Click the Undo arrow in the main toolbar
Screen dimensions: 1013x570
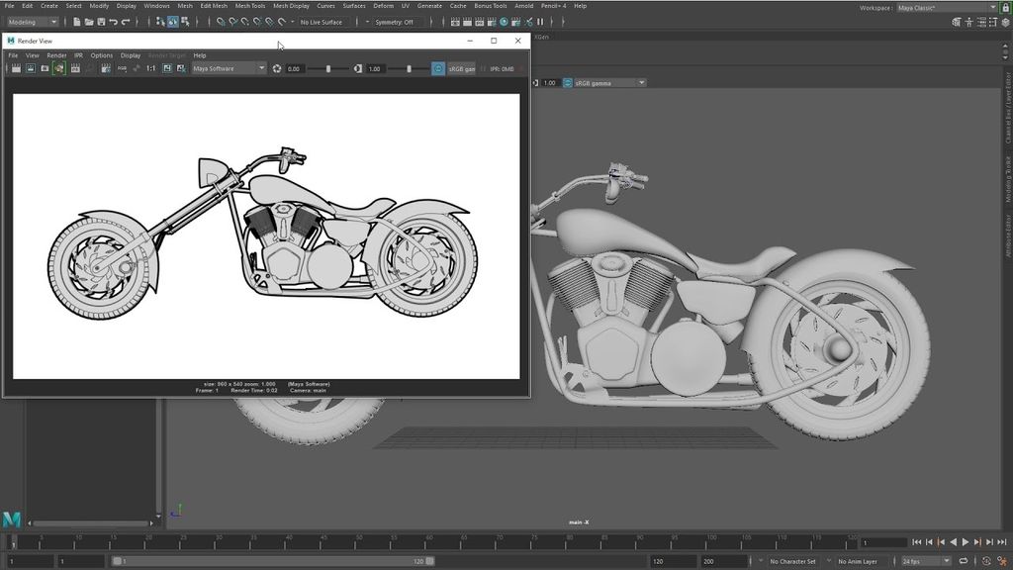click(x=114, y=22)
